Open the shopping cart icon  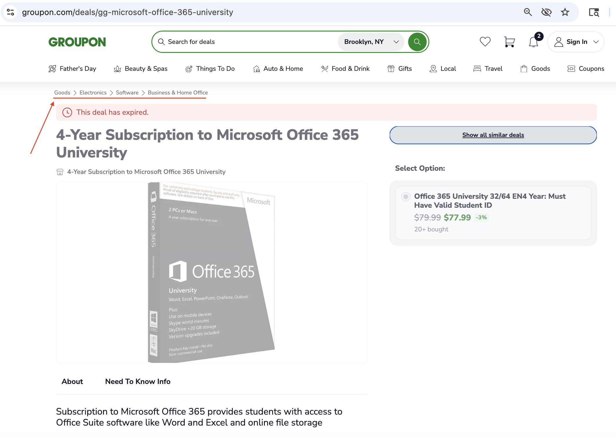(509, 42)
